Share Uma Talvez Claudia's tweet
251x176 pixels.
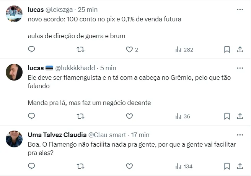pyautogui.click(x=240, y=166)
